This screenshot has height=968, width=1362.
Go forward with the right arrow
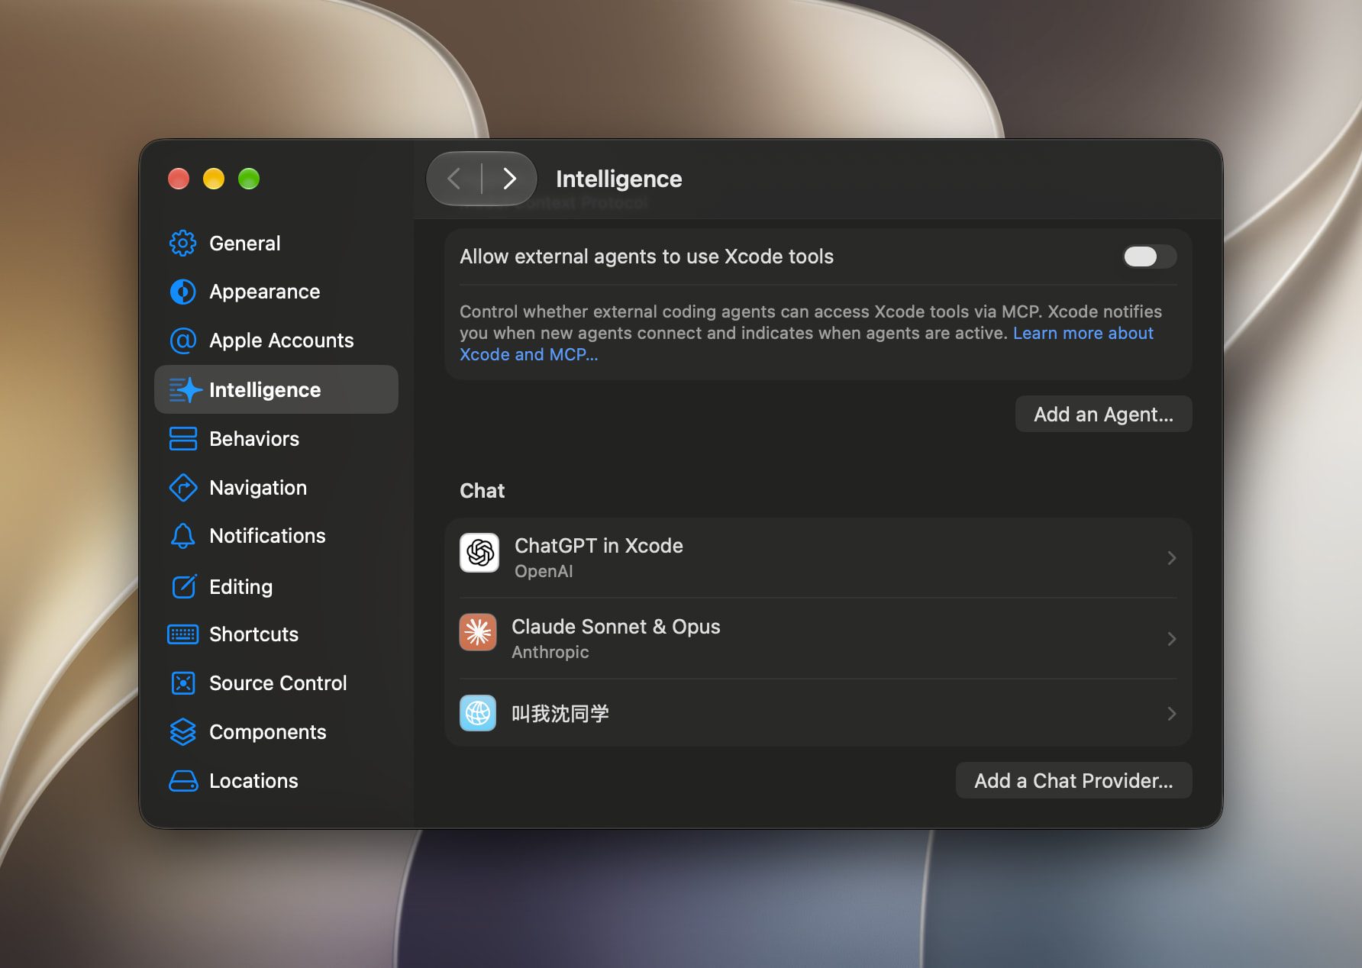click(509, 179)
